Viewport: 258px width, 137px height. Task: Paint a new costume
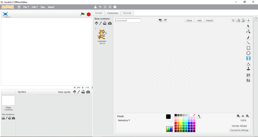[100, 23]
